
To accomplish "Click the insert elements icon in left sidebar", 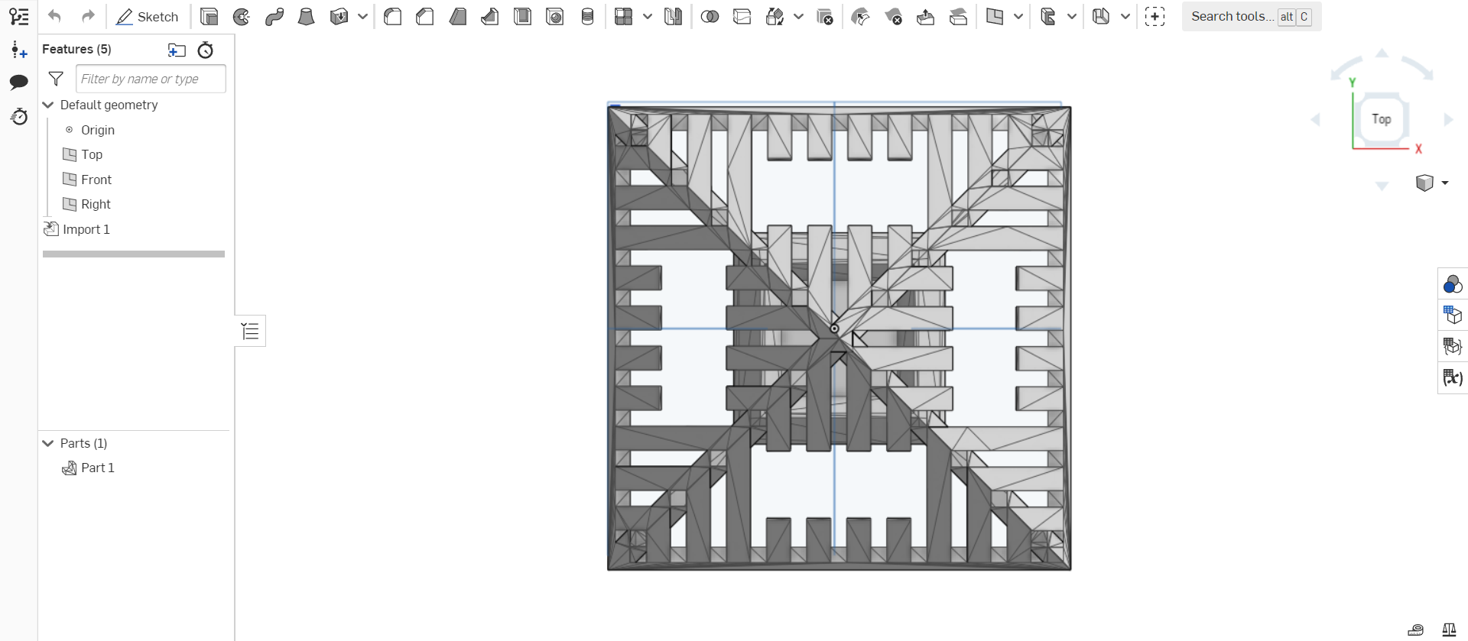I will point(19,50).
